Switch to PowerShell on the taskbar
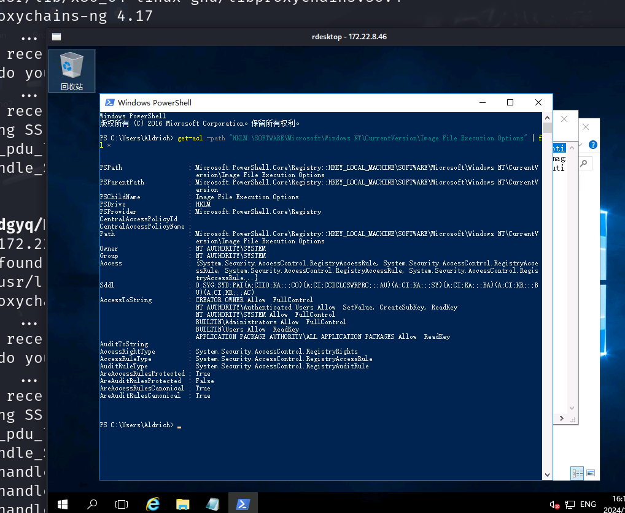This screenshot has height=513, width=625. (x=243, y=504)
